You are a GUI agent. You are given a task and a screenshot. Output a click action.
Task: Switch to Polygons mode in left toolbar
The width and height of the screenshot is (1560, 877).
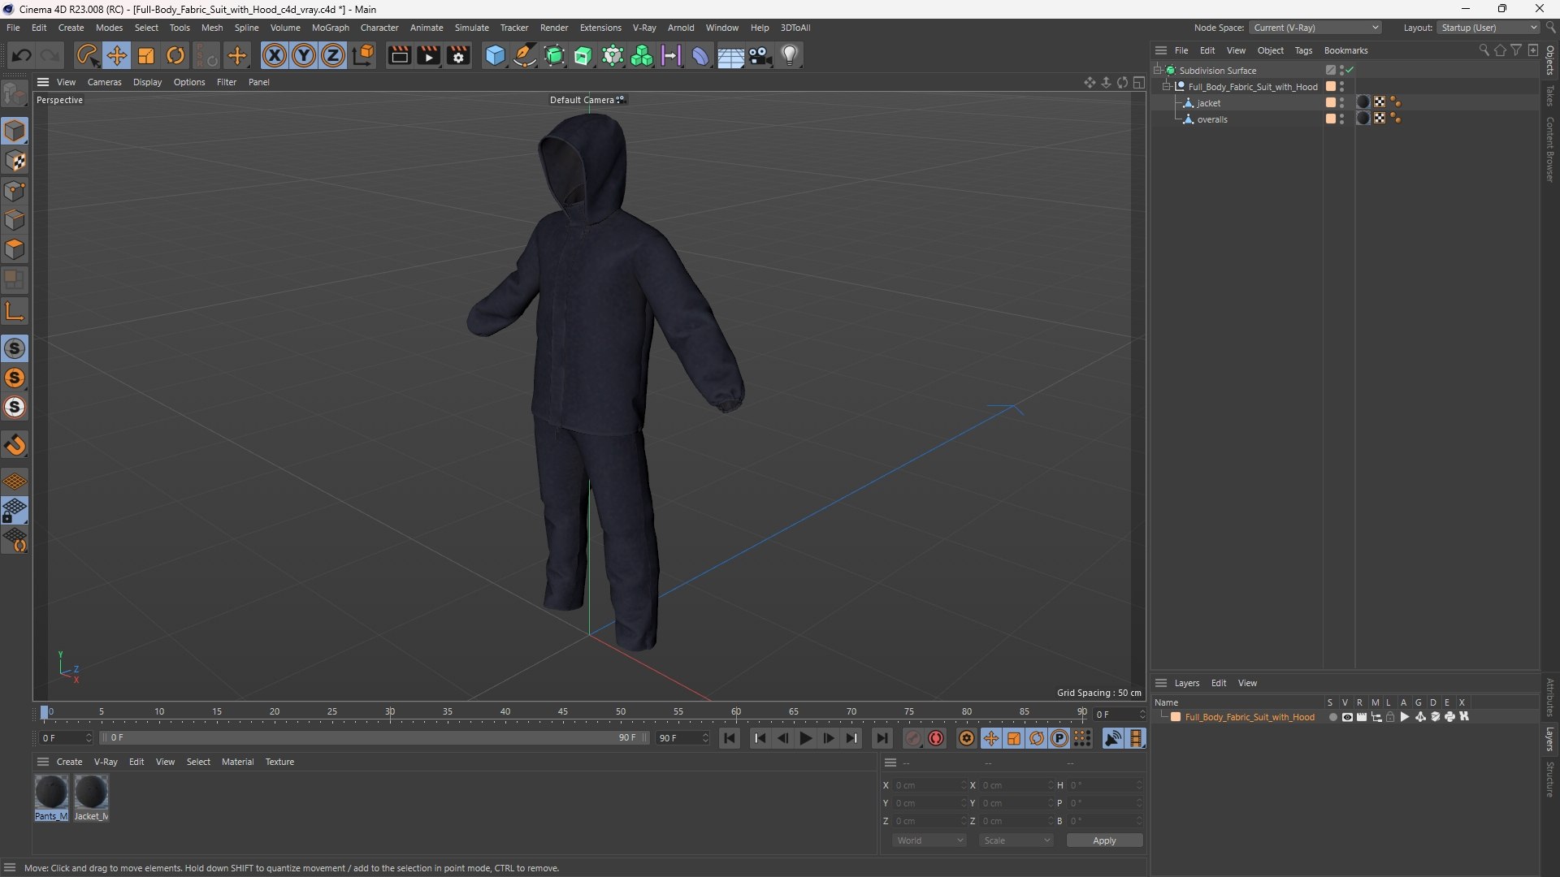tap(15, 249)
